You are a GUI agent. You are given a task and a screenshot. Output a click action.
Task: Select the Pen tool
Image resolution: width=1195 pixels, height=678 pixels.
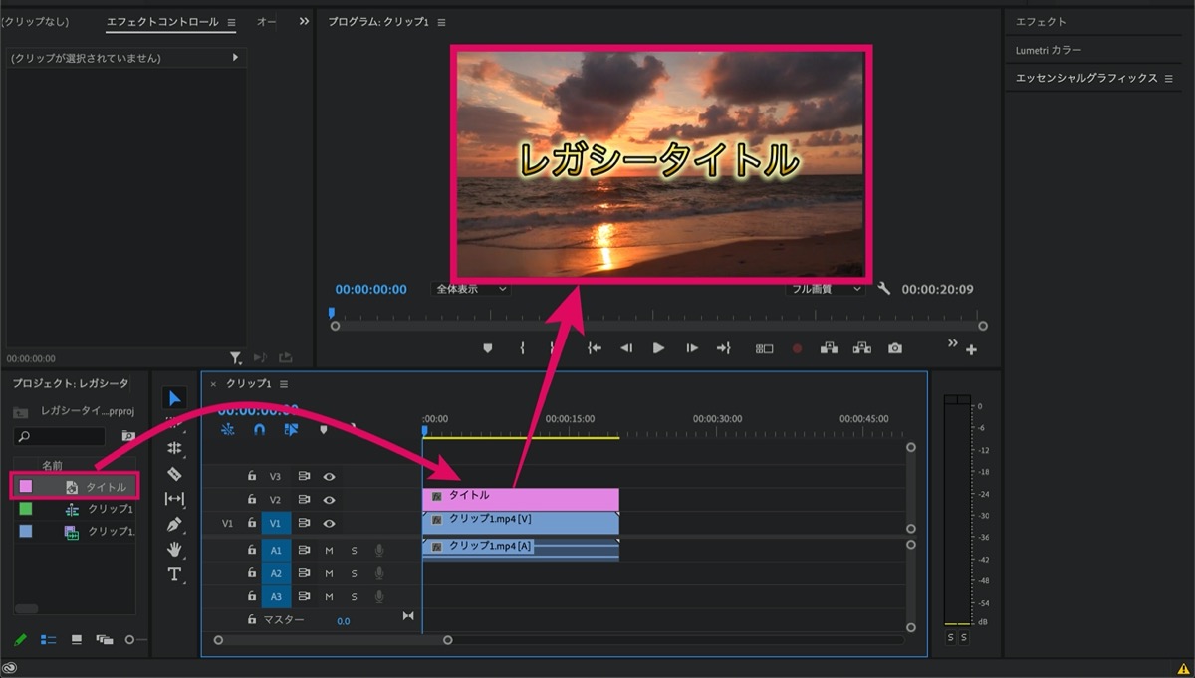(175, 524)
